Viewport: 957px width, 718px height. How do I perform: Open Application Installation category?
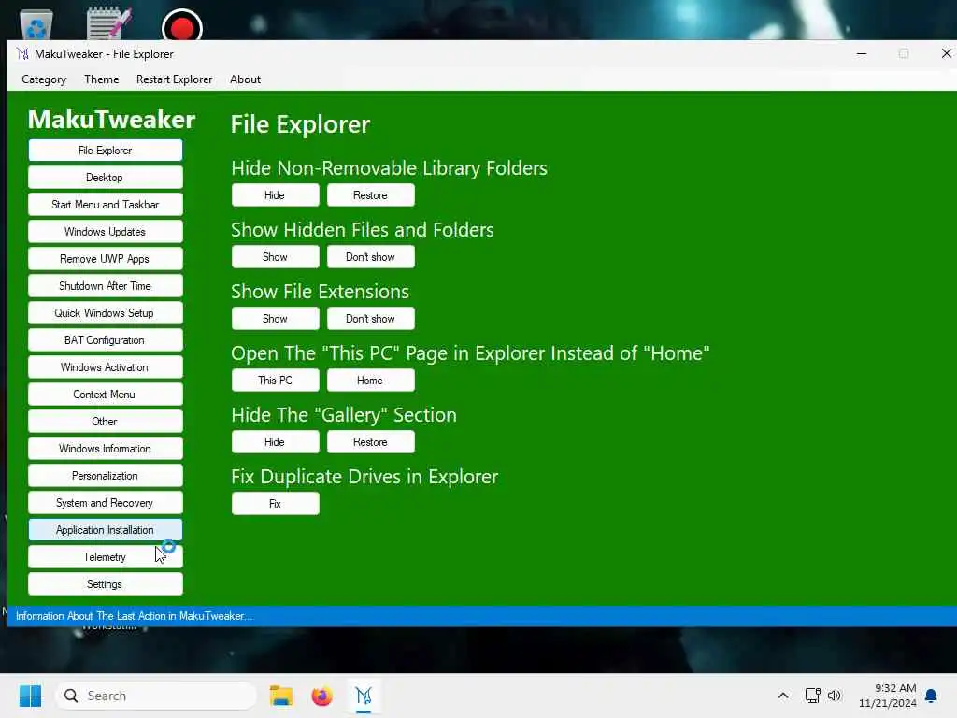[105, 530]
